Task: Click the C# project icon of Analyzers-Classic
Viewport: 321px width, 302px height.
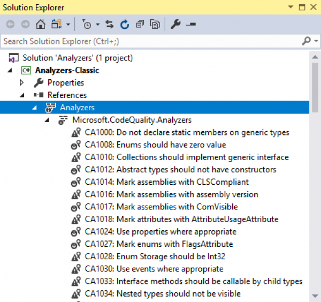Action: tap(26, 70)
